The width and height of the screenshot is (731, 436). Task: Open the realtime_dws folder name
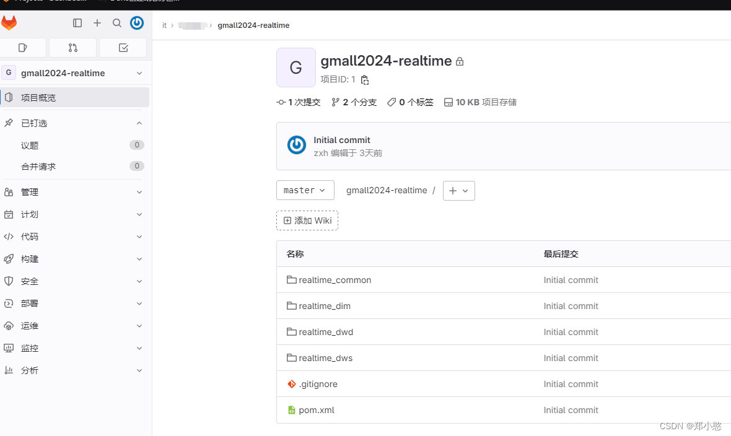pyautogui.click(x=325, y=358)
